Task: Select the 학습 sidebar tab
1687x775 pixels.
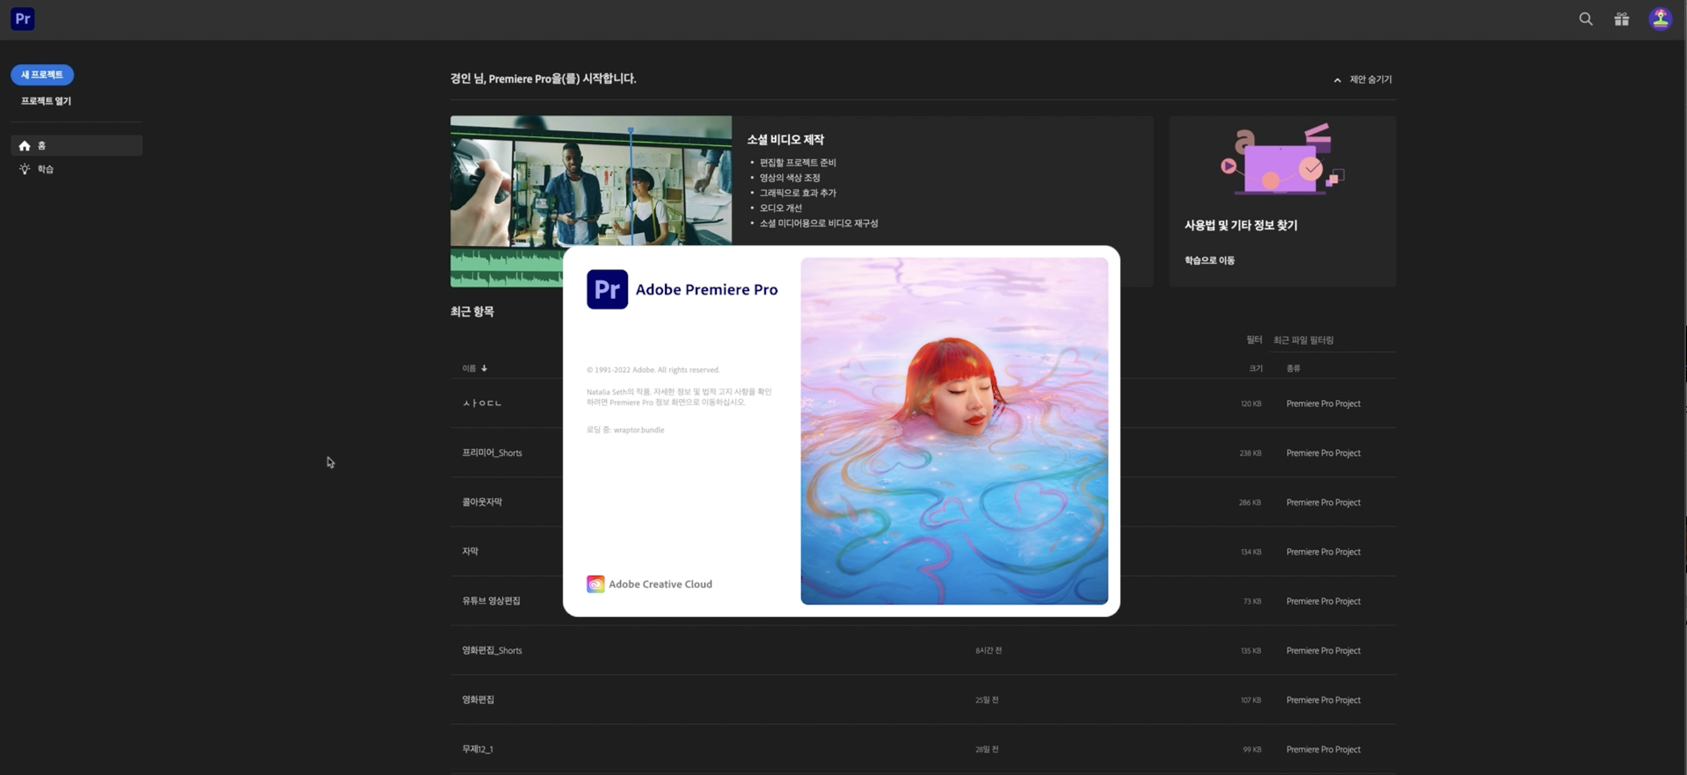Action: tap(46, 169)
